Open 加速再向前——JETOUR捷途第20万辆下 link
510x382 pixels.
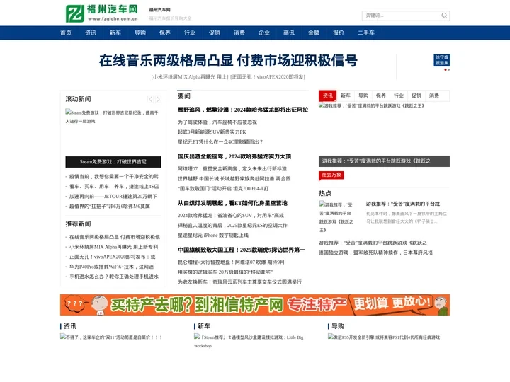click(x=113, y=197)
